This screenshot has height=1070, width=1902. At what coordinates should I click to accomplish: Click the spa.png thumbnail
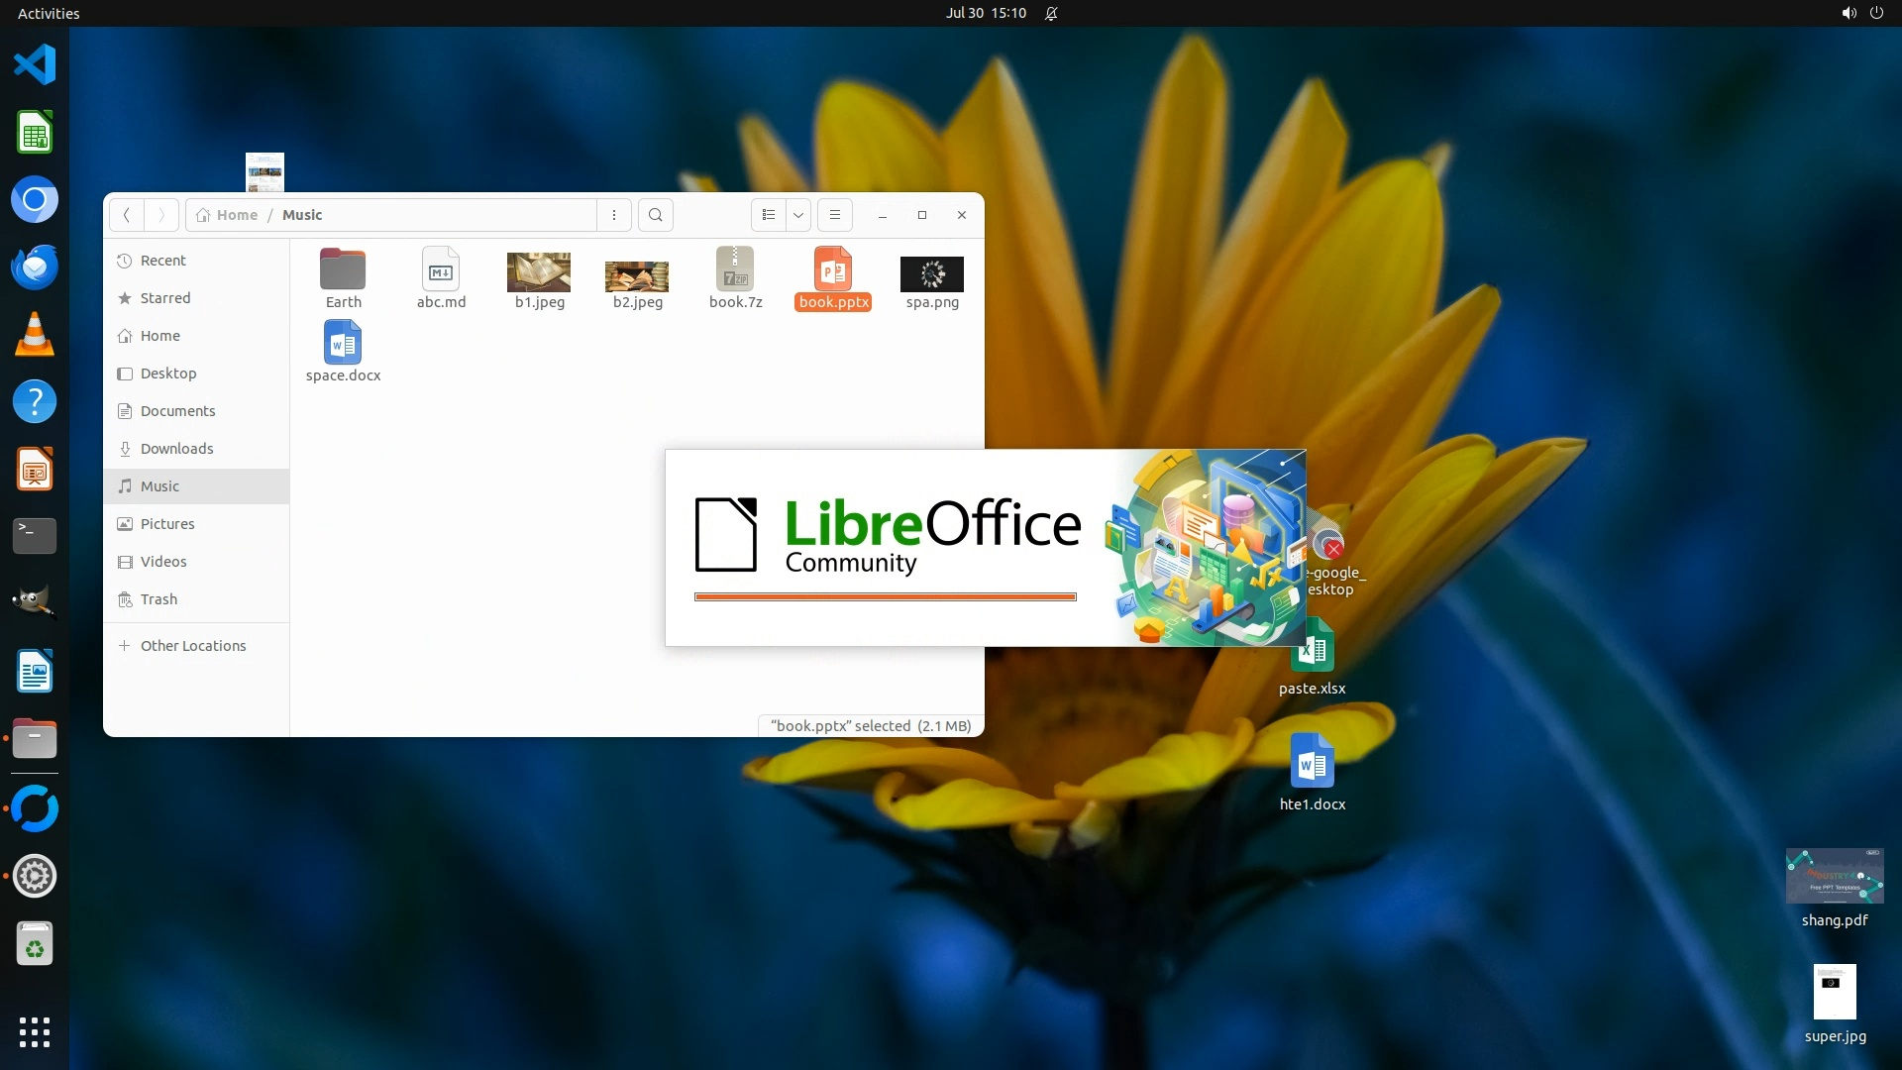[x=931, y=274]
